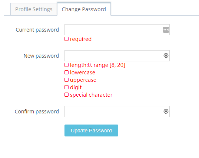Click the length range validation checkbox
Image resolution: width=199 pixels, height=158 pixels.
point(66,65)
